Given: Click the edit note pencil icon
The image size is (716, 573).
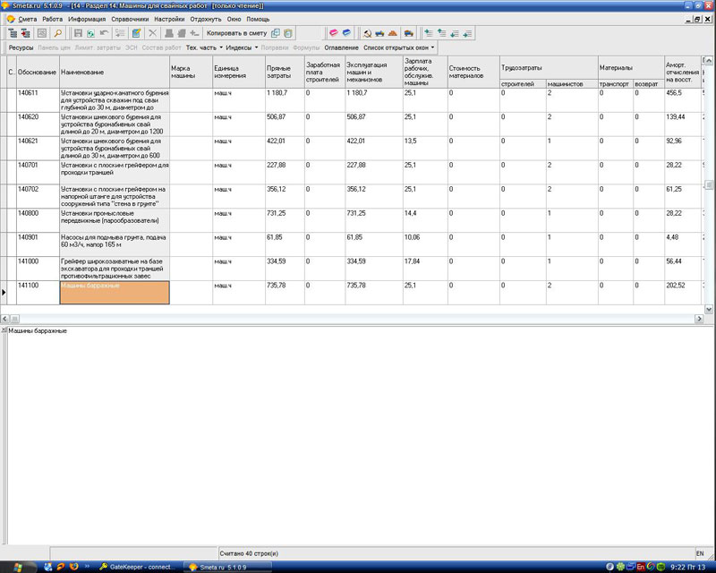Looking at the screenshot, I should (x=136, y=33).
